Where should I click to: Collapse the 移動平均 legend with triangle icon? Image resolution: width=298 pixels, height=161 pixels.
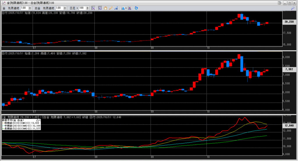pos(38,120)
